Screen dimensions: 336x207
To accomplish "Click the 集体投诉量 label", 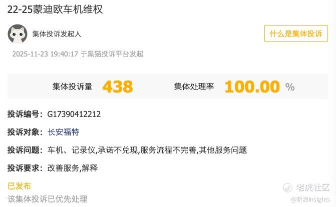I will [72, 86].
